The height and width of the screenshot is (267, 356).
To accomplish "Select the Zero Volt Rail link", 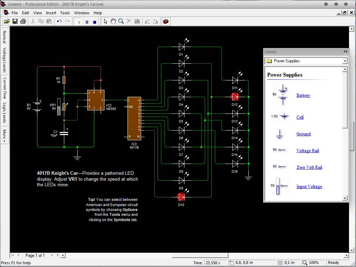I will click(x=309, y=167).
